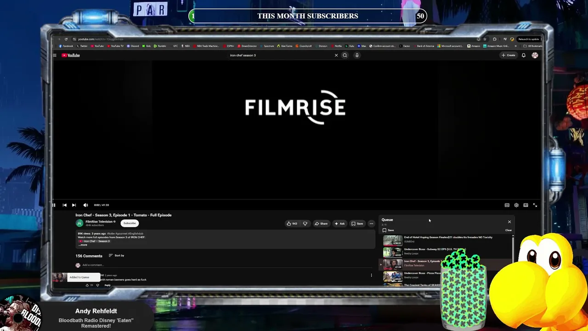The height and width of the screenshot is (331, 588).
Task: Open the Twitter bookmark
Action: tap(82, 46)
